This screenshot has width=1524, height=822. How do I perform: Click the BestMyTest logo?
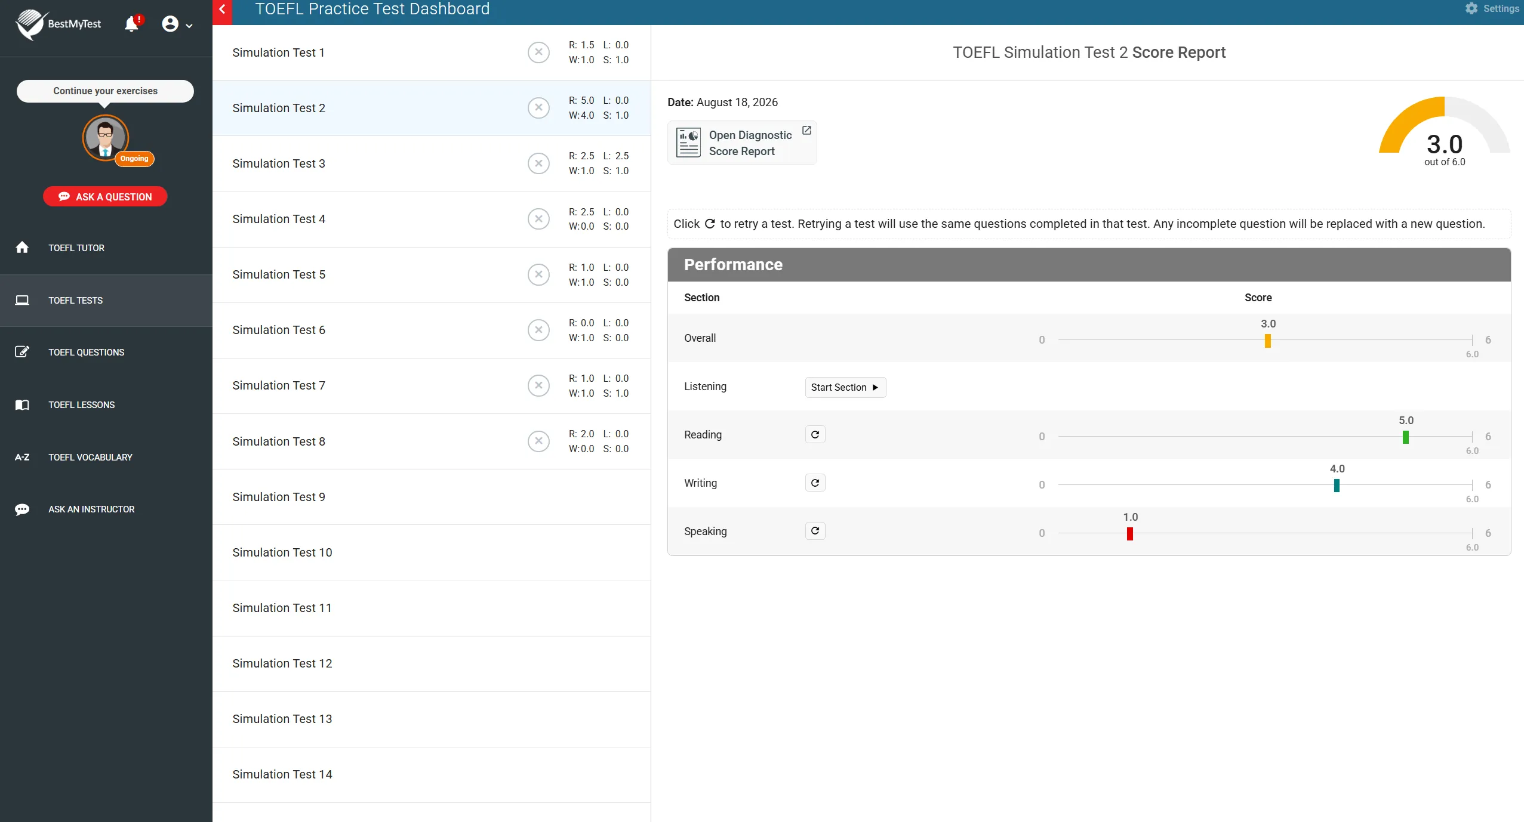pyautogui.click(x=59, y=24)
